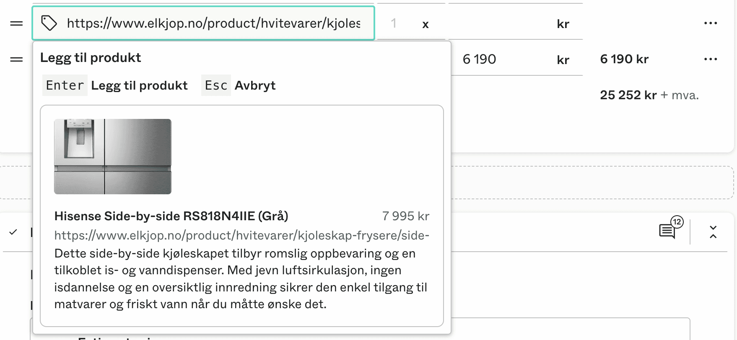Click the x multiplier symbol in the quantity field
Viewport: 737px width, 340px height.
425,24
